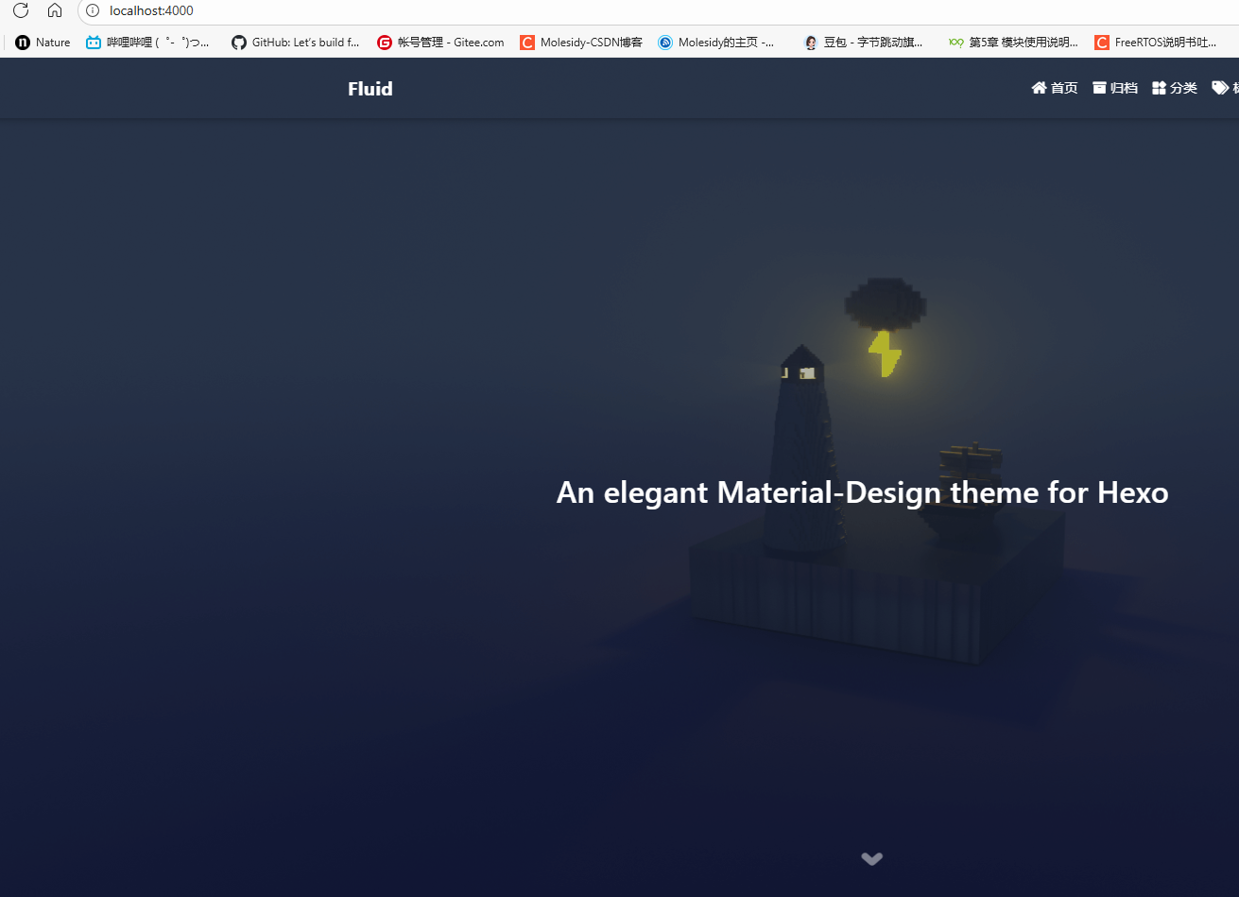Expand the page via the scroll-down chevron
The height and width of the screenshot is (897, 1239).
click(x=871, y=858)
